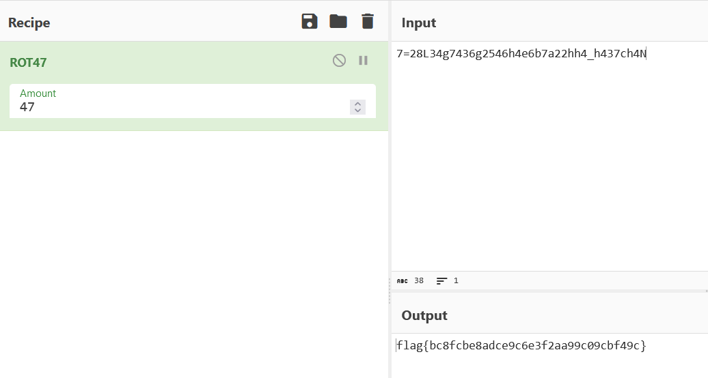Click the Recipe pane heading

[29, 23]
